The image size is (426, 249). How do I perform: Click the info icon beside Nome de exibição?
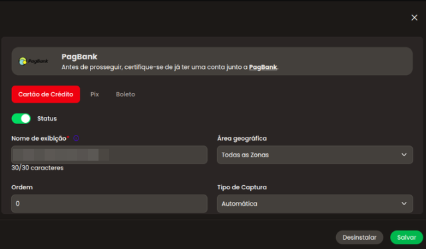click(x=76, y=138)
